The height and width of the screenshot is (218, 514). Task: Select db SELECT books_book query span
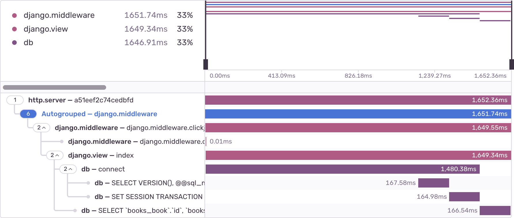[x=143, y=211]
